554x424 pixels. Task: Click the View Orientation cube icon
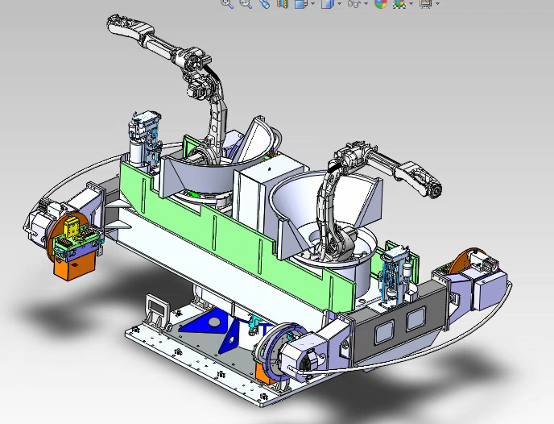[300, 3]
